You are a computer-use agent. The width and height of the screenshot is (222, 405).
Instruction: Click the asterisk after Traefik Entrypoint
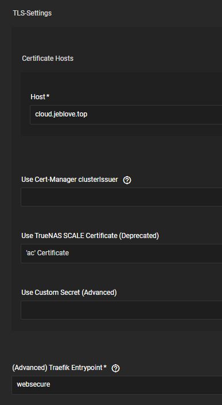pos(105,367)
